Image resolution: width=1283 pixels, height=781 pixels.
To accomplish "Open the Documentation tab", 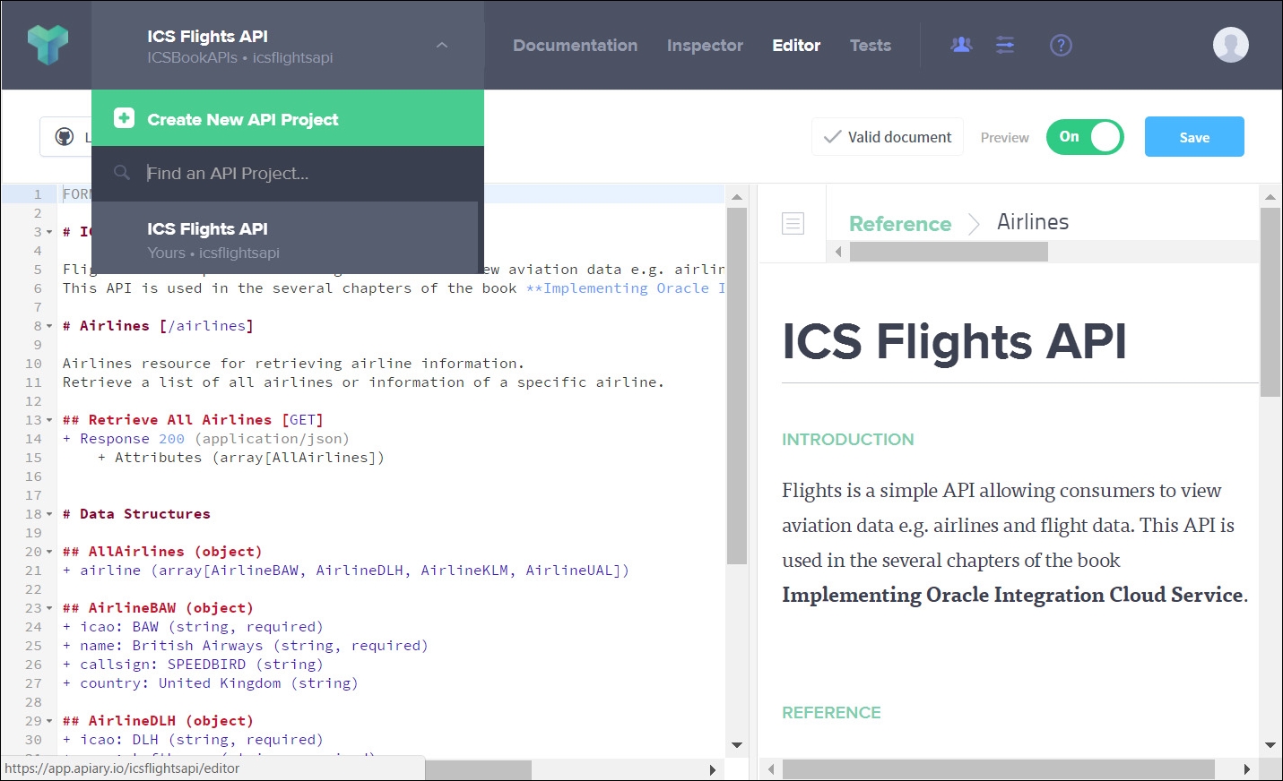I will pyautogui.click(x=575, y=45).
